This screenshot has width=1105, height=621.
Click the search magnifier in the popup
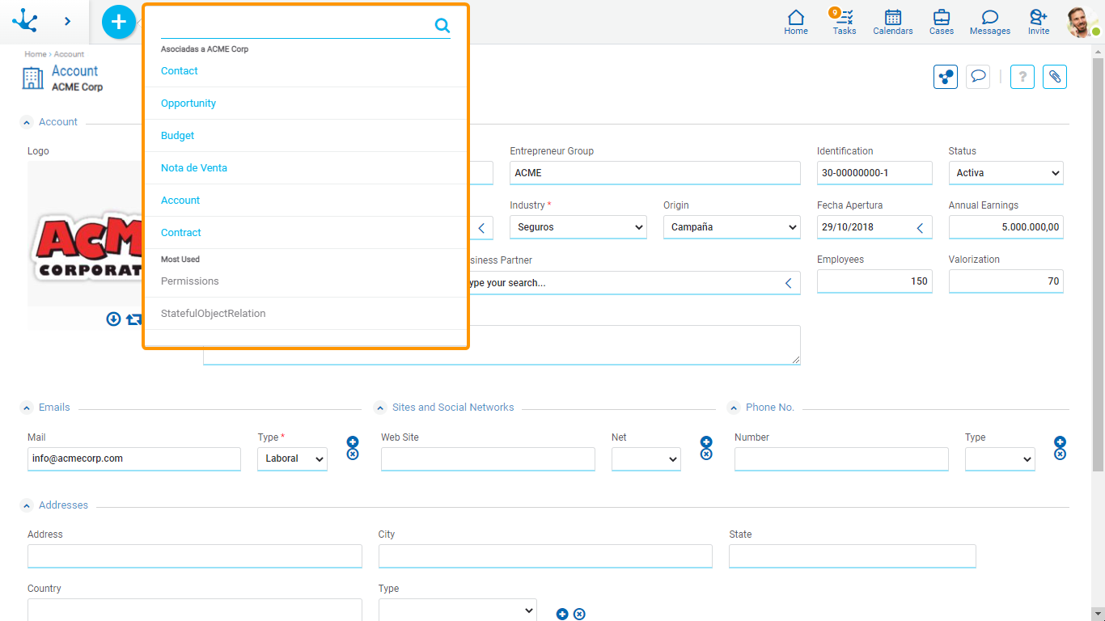442,26
